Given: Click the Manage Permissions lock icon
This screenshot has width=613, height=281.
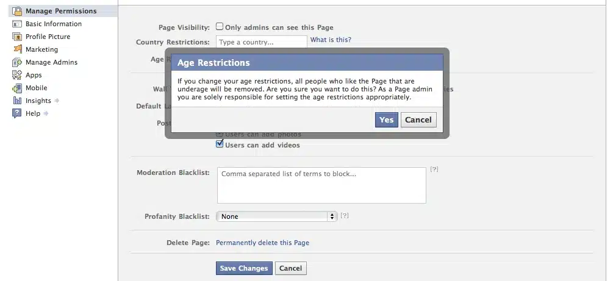Looking at the screenshot, I should click(17, 11).
